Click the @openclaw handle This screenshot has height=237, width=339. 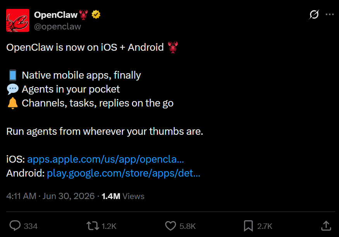(58, 26)
